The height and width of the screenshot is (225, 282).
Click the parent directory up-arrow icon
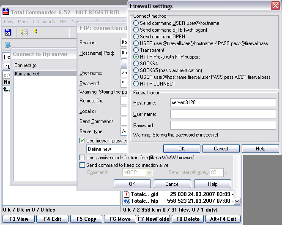pos(6,89)
